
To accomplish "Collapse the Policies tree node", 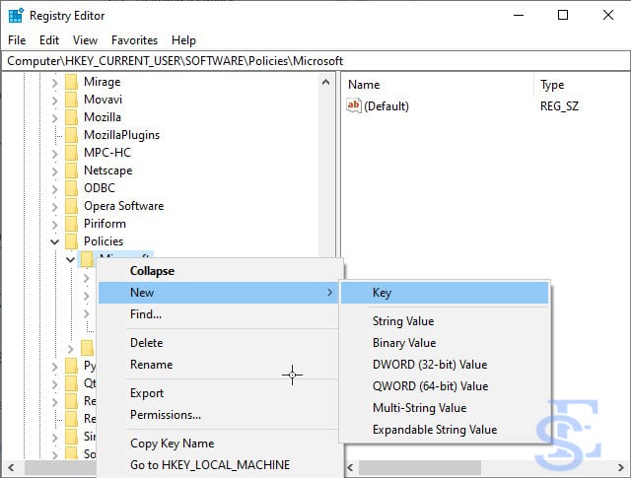I will [x=55, y=241].
